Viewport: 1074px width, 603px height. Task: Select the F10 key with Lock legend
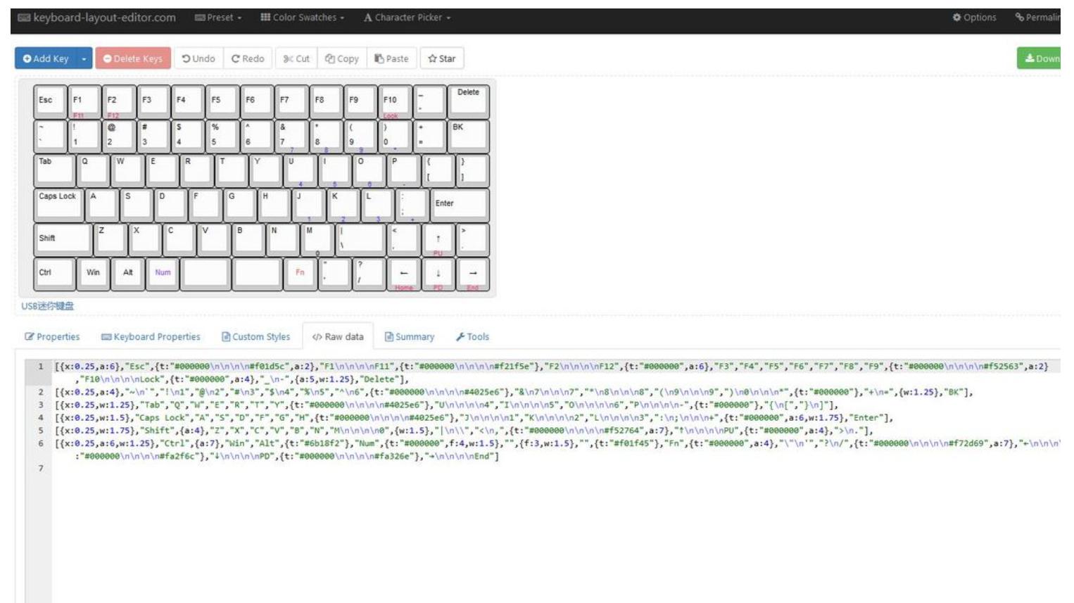395,101
